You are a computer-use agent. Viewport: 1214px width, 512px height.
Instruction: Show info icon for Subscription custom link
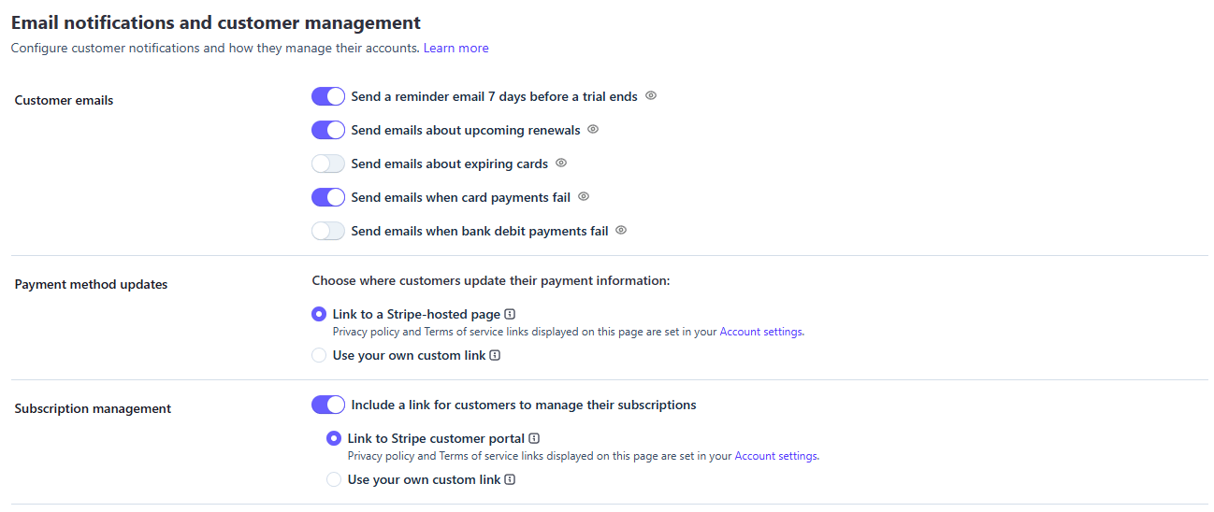510,479
